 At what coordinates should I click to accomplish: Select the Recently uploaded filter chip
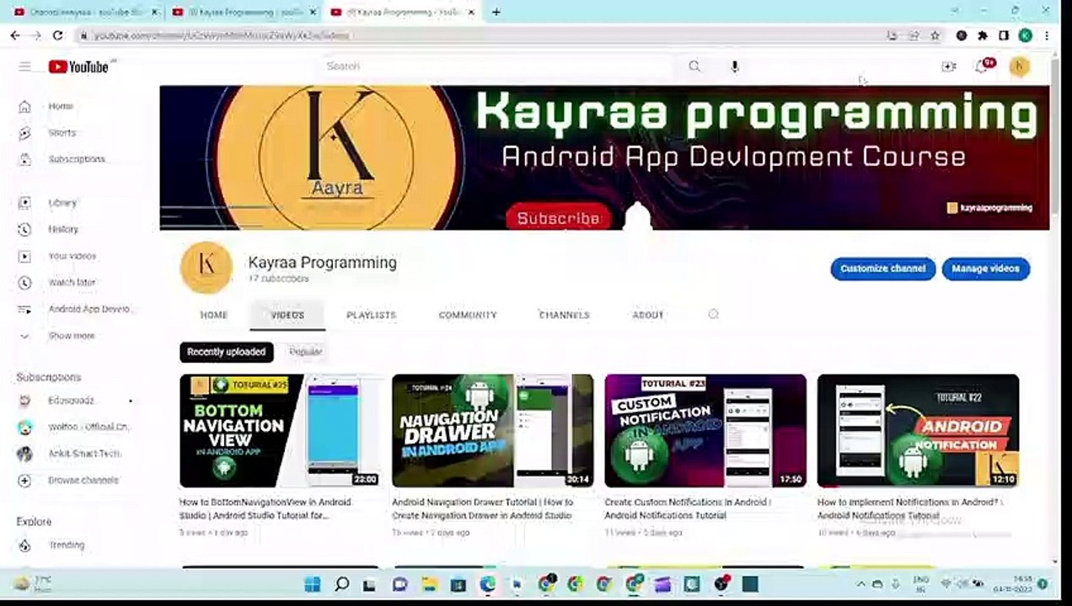point(226,352)
